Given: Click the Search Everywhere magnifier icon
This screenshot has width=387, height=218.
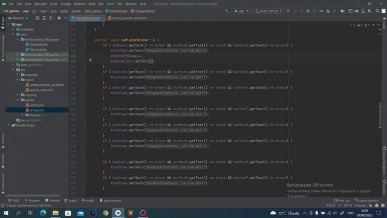Looking at the screenshot, I should tap(377, 11).
